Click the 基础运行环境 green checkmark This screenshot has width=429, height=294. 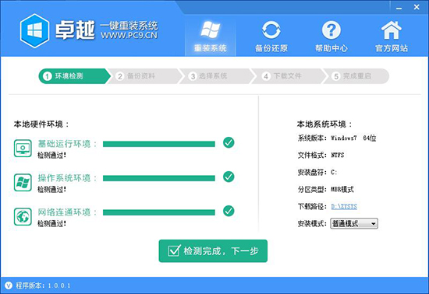pos(229,142)
